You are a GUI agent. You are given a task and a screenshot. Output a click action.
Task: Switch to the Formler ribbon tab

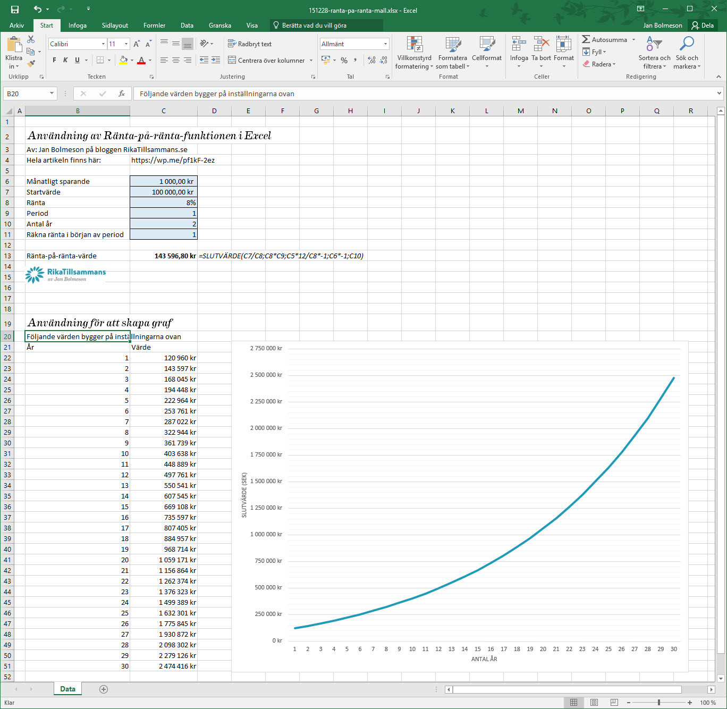pyautogui.click(x=154, y=26)
